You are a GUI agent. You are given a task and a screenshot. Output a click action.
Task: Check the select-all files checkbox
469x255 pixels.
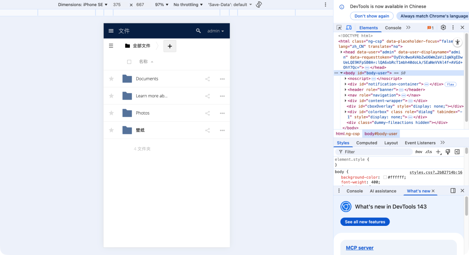tap(129, 62)
